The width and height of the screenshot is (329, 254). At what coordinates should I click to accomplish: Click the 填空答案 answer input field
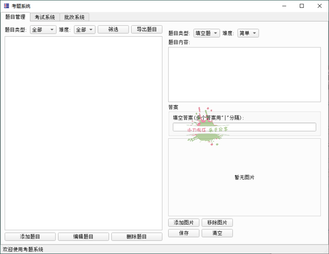click(x=244, y=127)
